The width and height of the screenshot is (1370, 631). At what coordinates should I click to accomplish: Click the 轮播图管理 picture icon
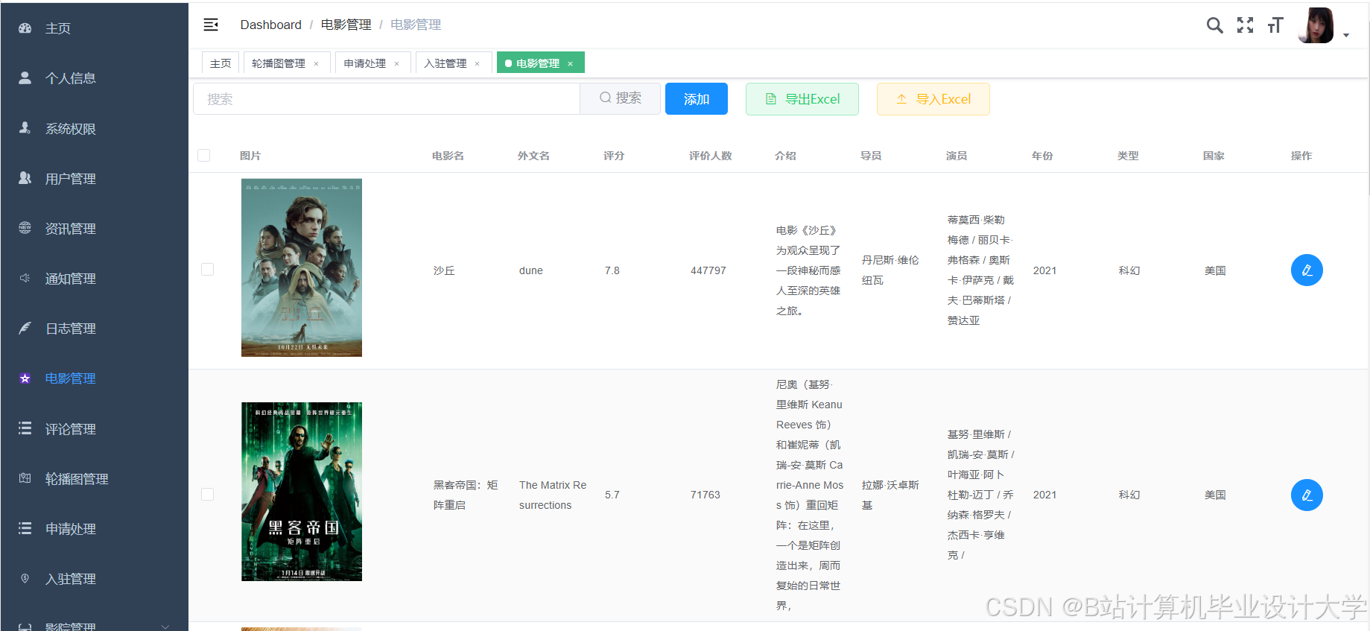pyautogui.click(x=25, y=478)
